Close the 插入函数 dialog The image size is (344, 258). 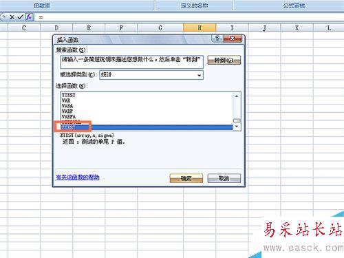233,39
